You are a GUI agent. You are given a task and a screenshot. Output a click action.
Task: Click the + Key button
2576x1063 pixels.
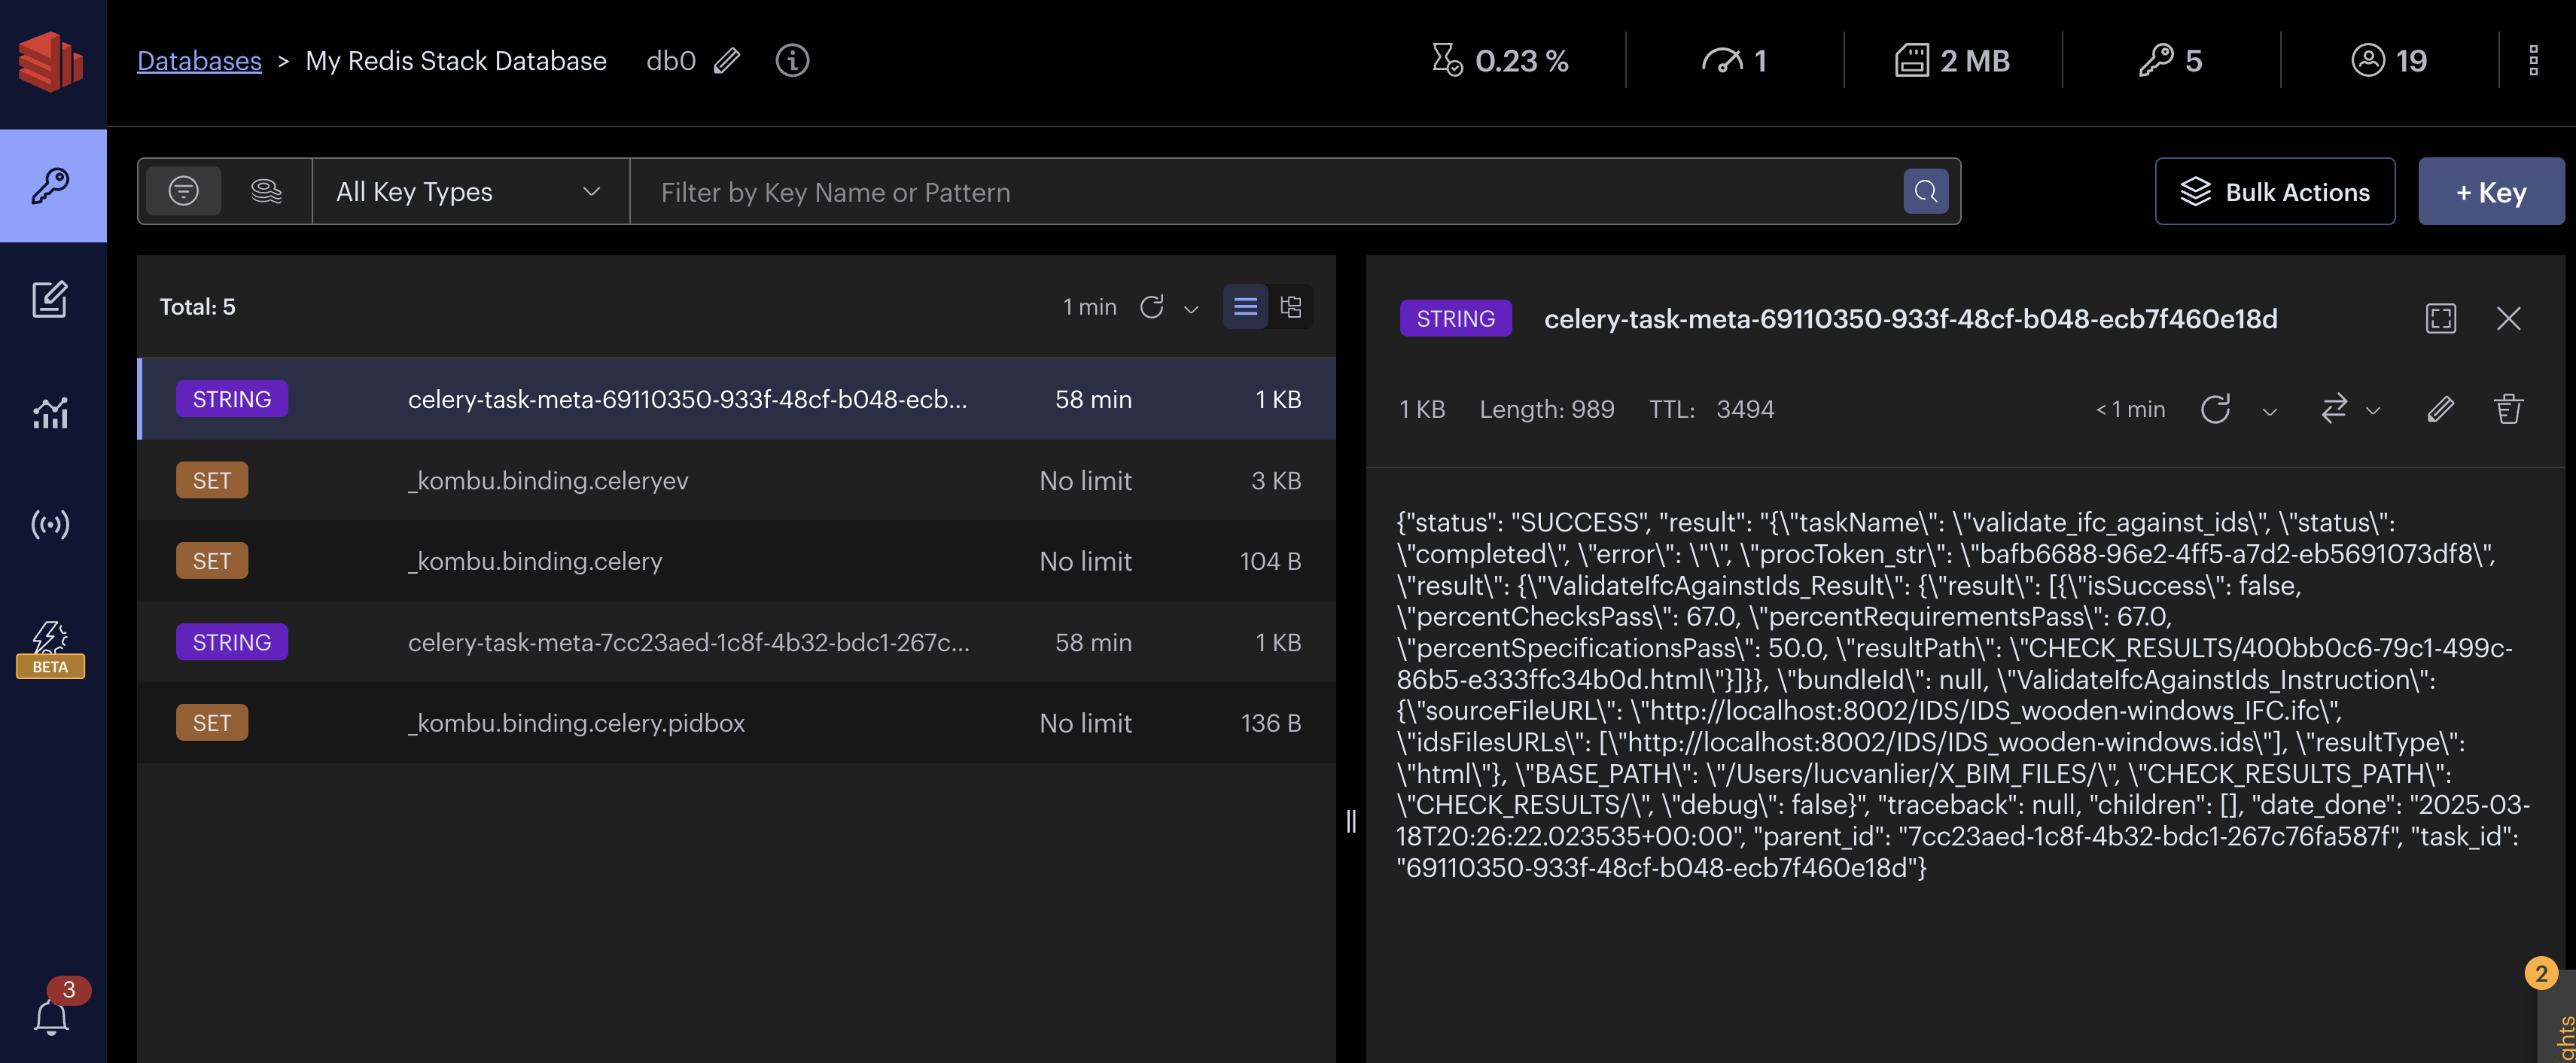coord(2491,191)
